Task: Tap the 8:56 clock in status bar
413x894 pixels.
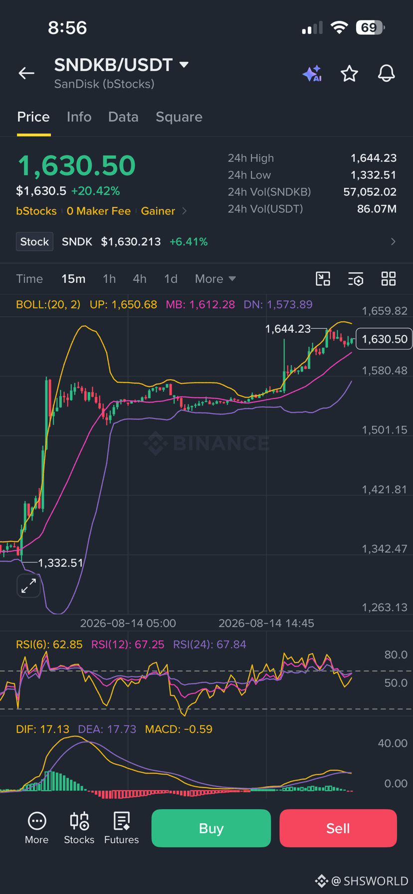Action: pos(67,27)
